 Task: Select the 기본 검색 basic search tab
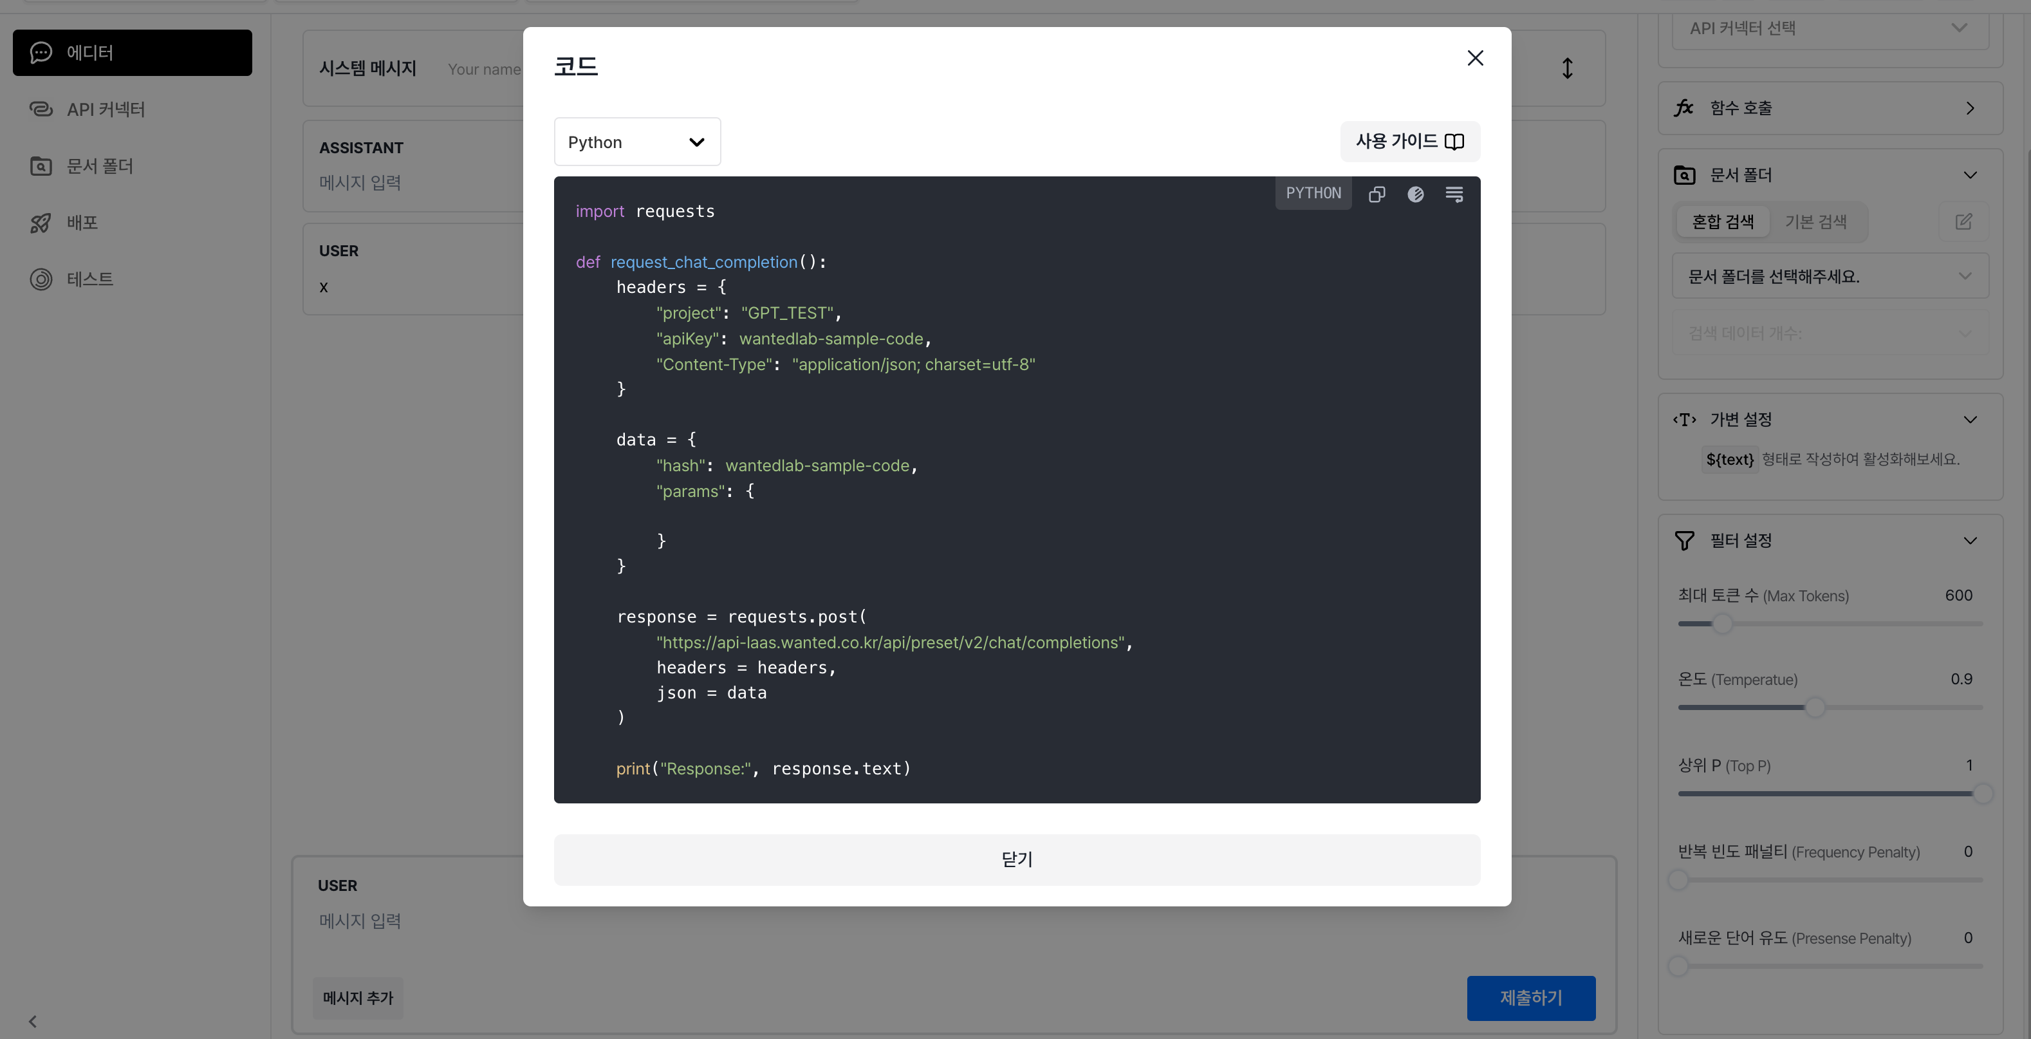pyautogui.click(x=1816, y=223)
